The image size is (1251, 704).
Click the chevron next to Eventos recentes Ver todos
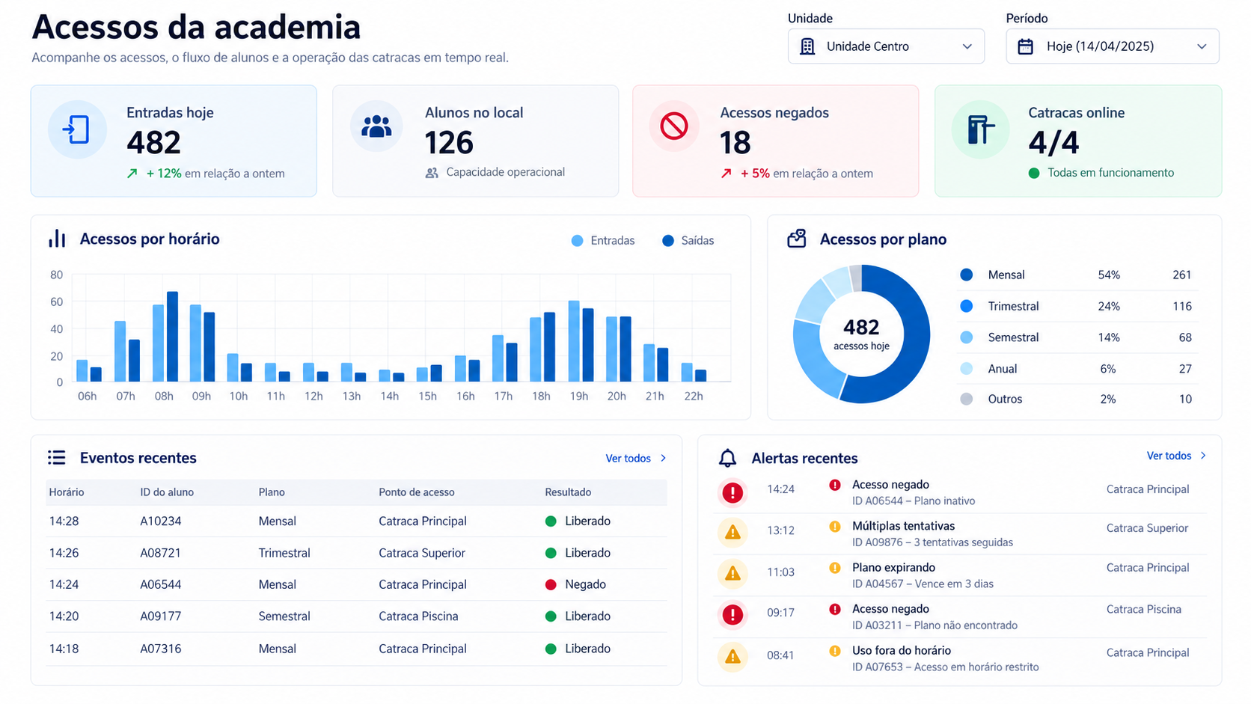[663, 459]
